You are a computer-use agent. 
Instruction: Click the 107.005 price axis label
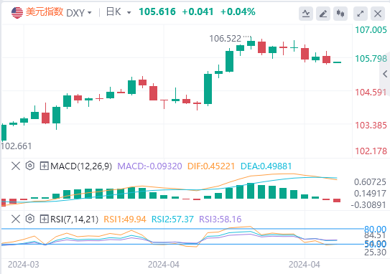[371, 30]
